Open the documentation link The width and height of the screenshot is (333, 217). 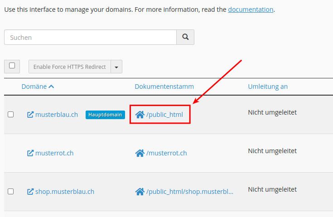point(251,10)
